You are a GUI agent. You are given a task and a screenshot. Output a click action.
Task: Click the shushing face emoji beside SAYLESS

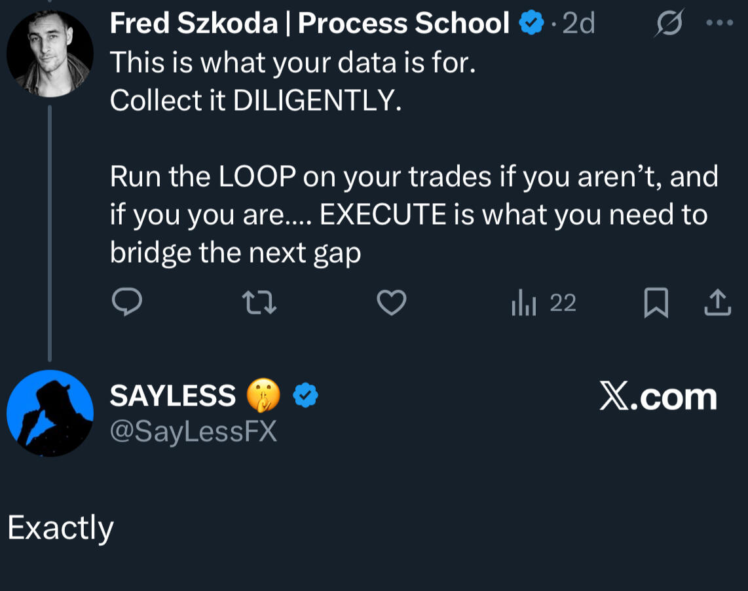[x=263, y=396]
